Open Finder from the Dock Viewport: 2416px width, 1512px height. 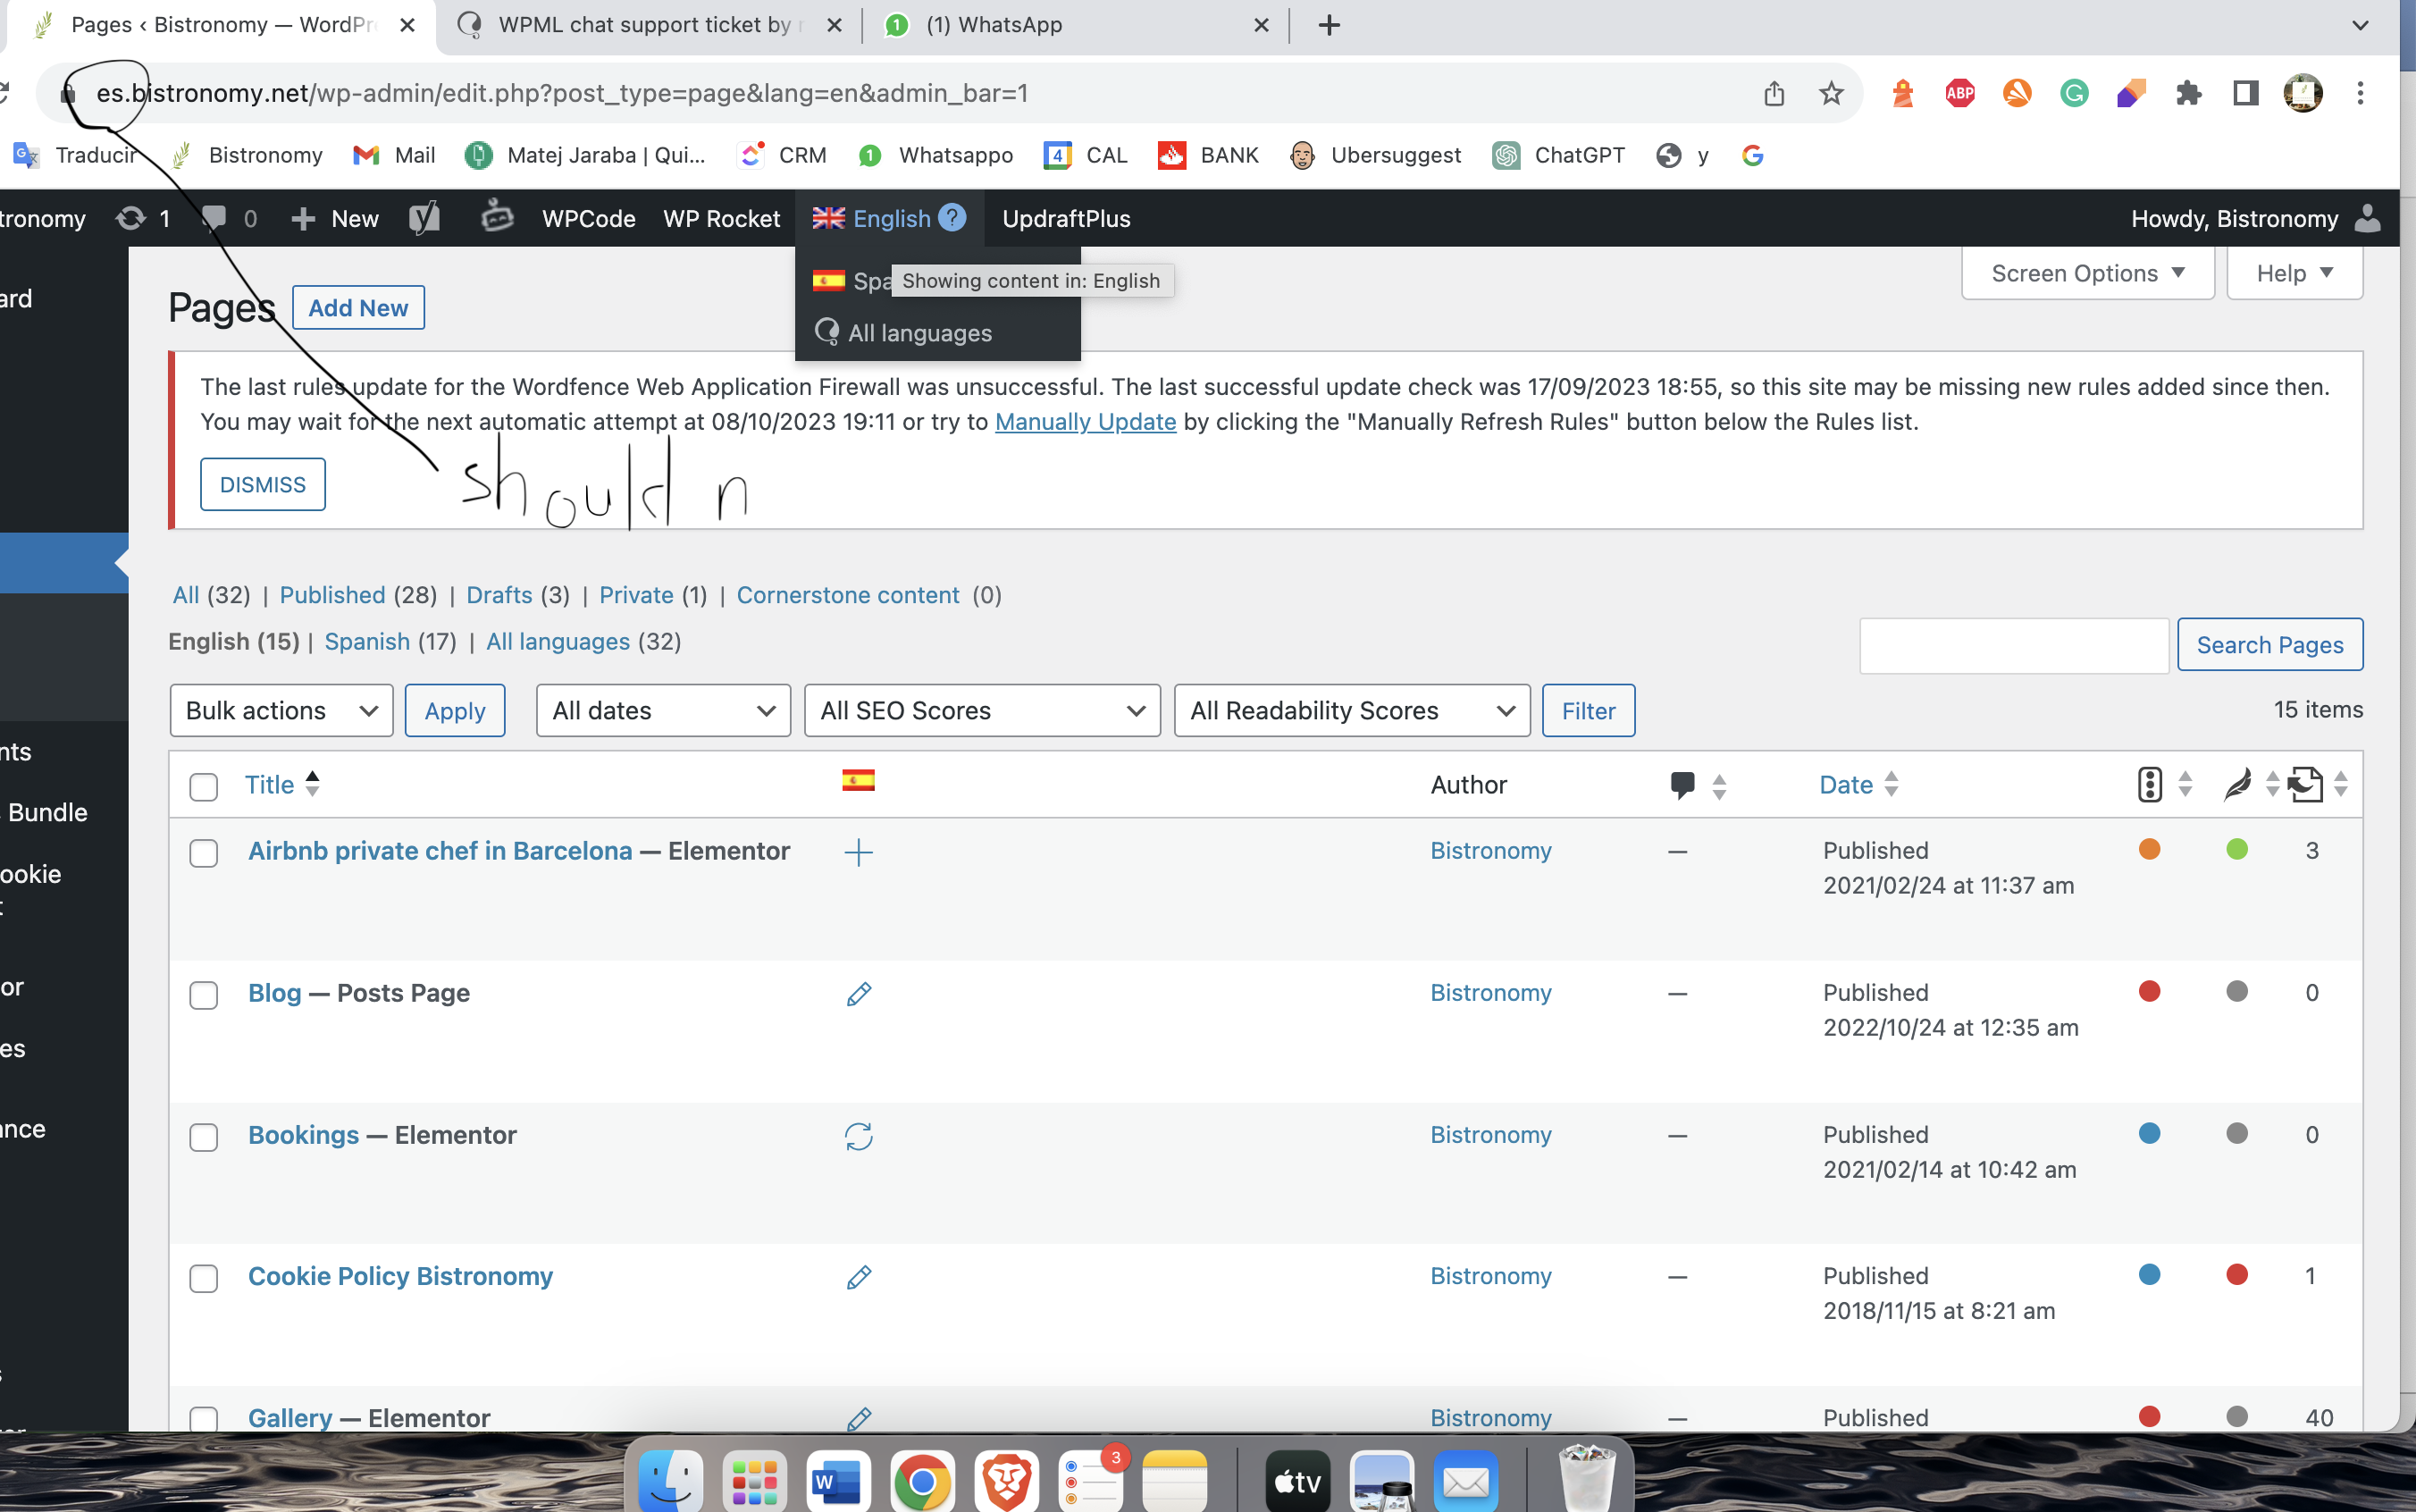coord(670,1481)
